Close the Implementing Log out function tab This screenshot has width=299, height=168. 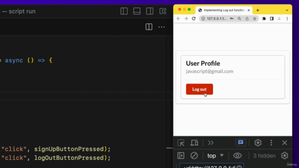[x=249, y=10]
